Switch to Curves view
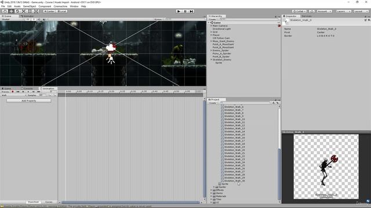 (49, 202)
